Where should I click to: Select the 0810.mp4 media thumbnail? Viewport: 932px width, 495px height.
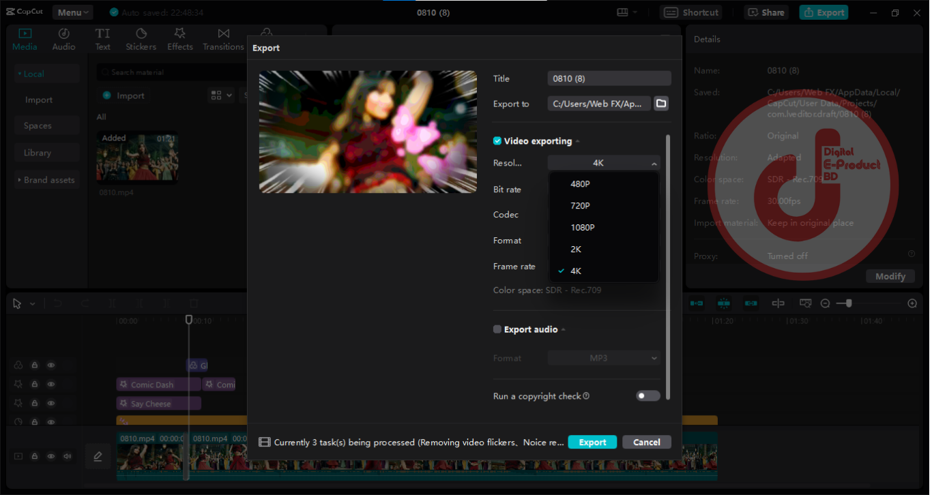[x=137, y=157]
